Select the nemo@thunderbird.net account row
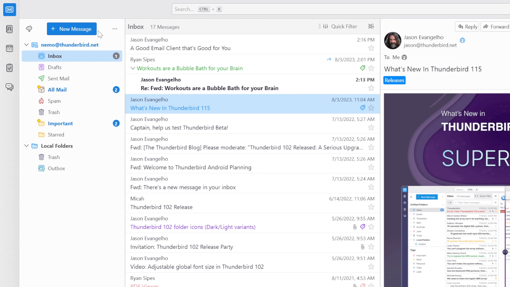The height and width of the screenshot is (287, 510). (72, 45)
